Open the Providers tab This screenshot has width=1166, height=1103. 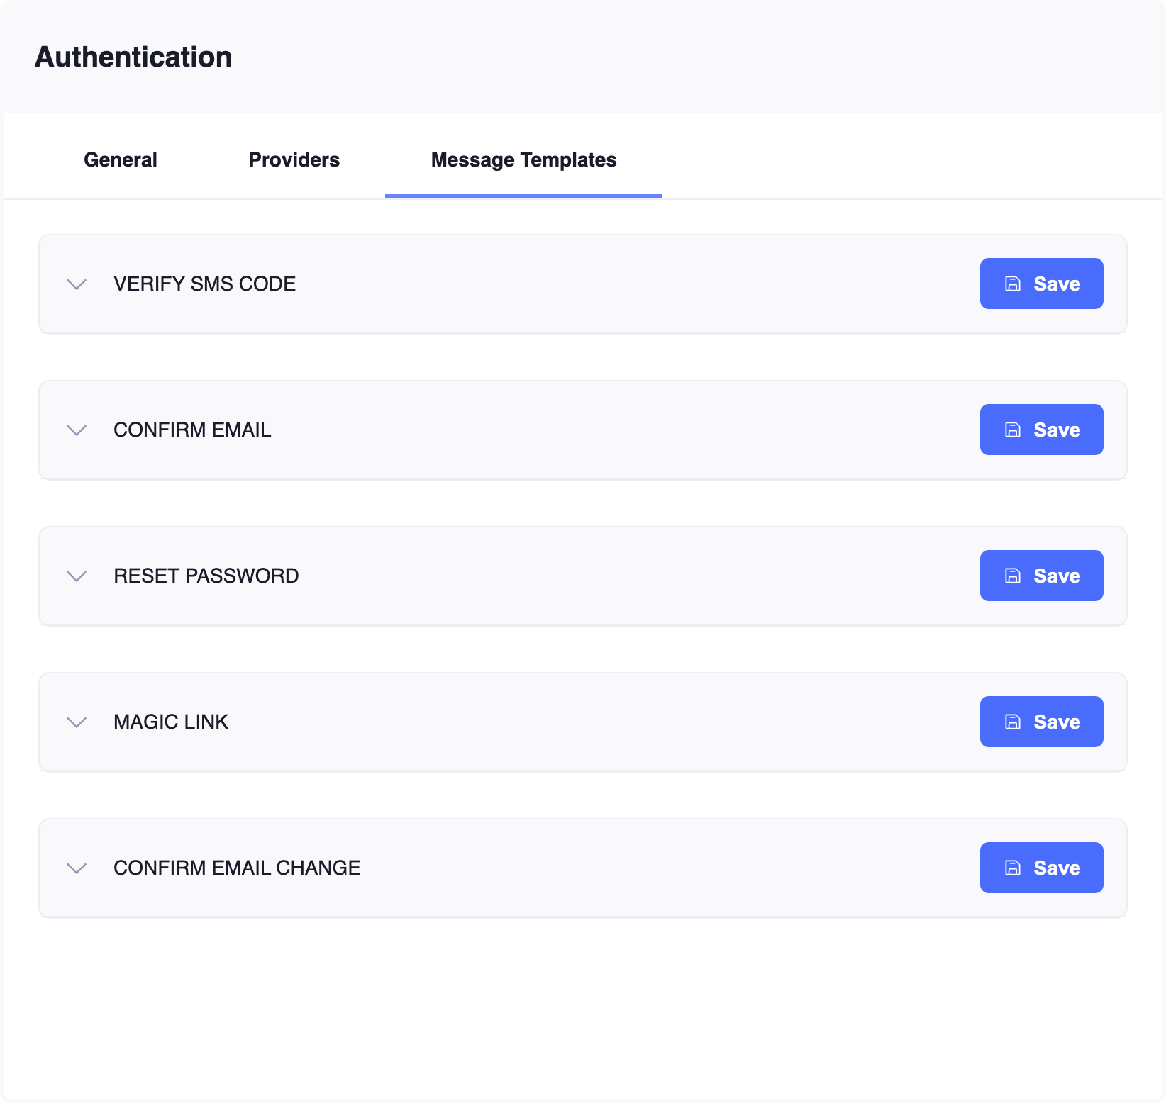point(294,160)
